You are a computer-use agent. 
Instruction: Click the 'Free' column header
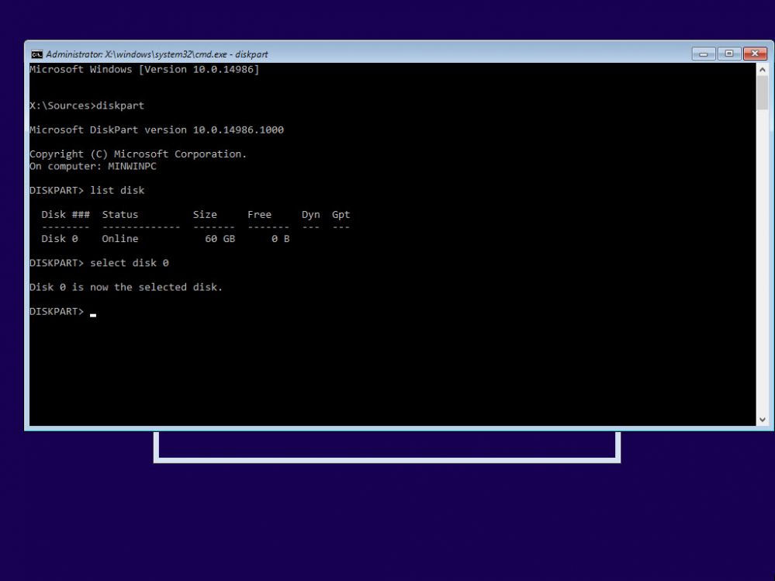tap(259, 214)
